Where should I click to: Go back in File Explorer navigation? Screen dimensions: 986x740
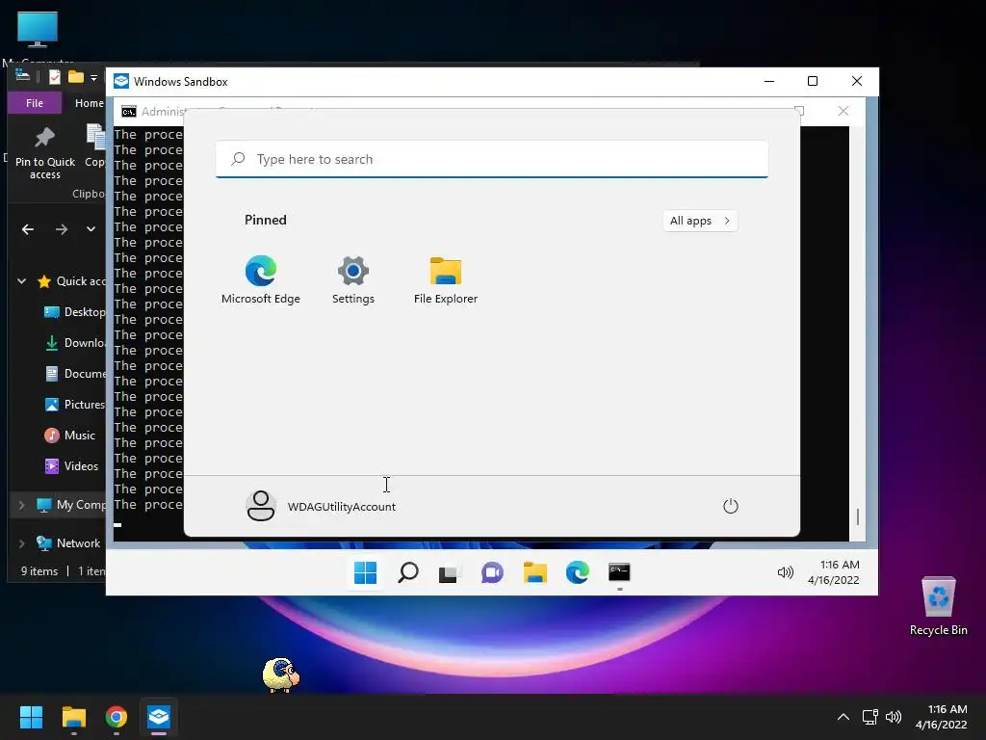[x=28, y=229]
